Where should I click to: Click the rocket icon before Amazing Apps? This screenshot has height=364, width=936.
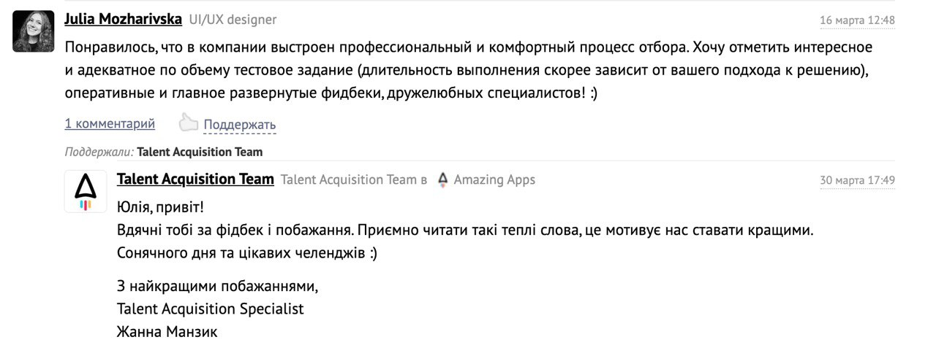point(442,180)
